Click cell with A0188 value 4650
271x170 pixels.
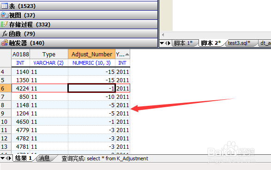(x=21, y=121)
